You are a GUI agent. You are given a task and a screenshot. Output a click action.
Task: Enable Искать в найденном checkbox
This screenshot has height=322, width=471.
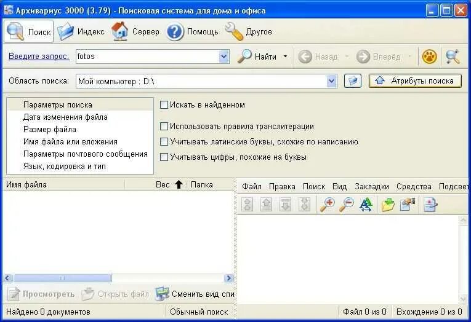click(x=164, y=104)
